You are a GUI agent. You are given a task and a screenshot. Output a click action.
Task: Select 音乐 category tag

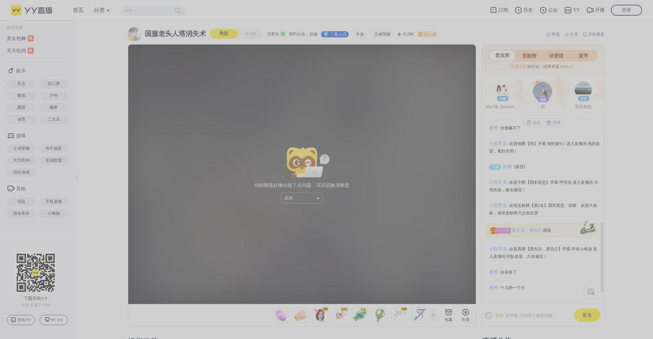pos(21,84)
